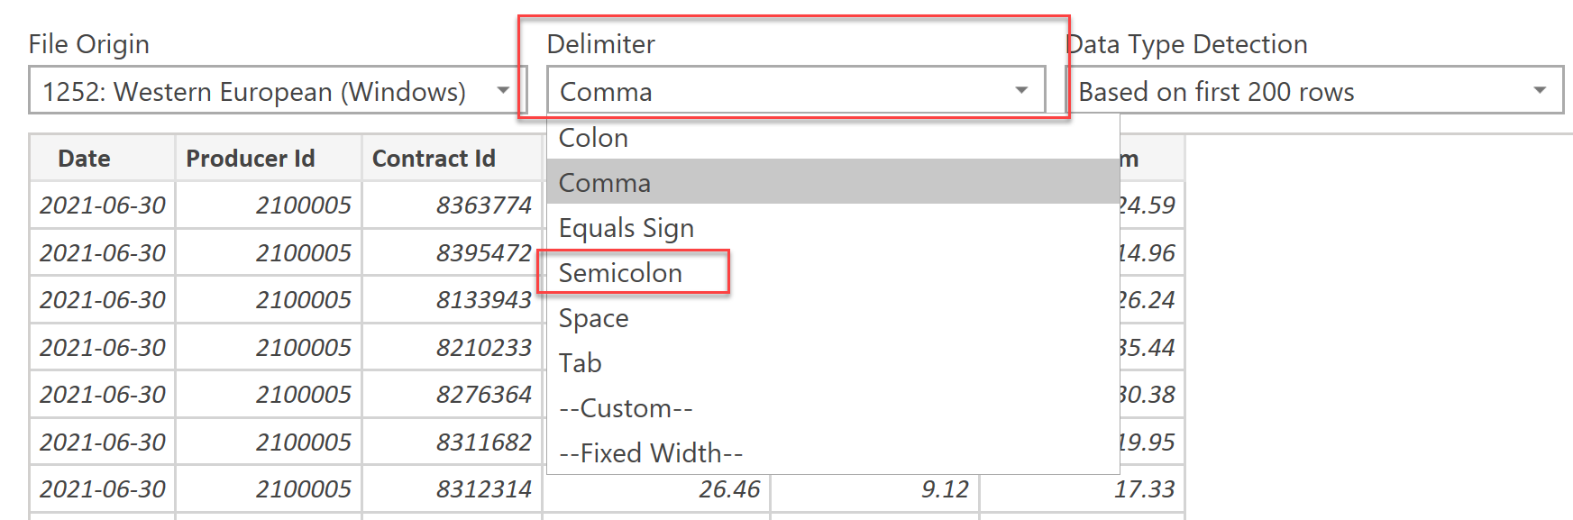Click the Date column header
Image resolution: width=1573 pixels, height=520 pixels.
(84, 159)
